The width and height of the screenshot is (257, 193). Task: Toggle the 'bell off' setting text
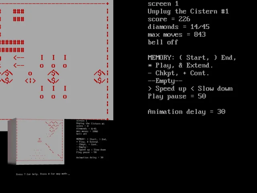click(163, 42)
